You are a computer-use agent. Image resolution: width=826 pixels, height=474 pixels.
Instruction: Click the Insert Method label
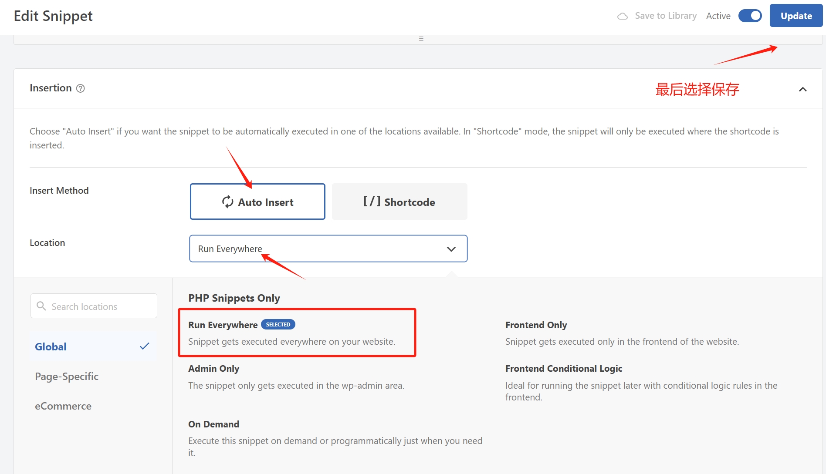(x=59, y=191)
